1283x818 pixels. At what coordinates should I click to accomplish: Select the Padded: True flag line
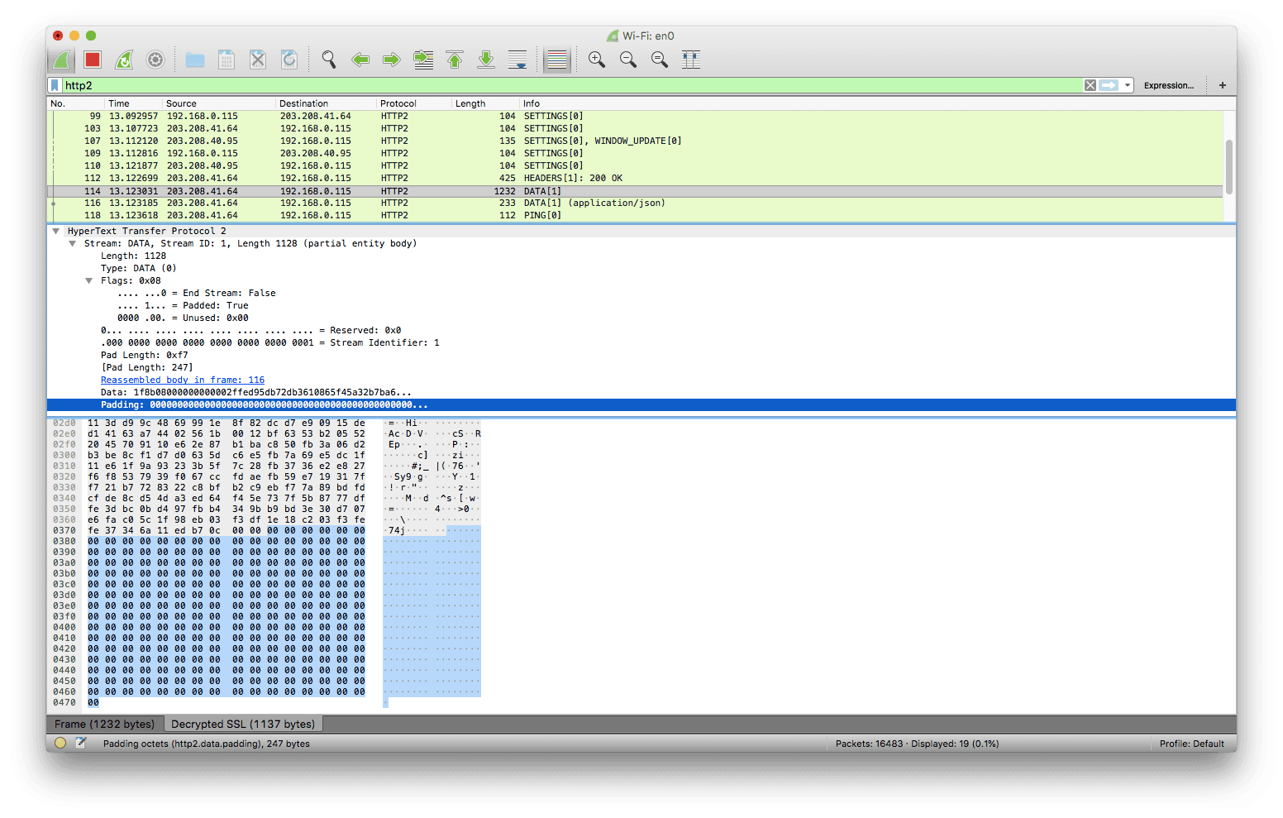[183, 305]
